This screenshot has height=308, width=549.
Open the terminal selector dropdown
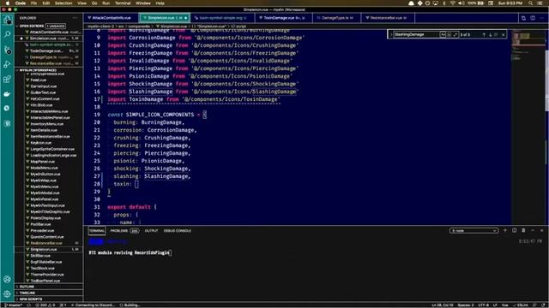[x=474, y=230]
